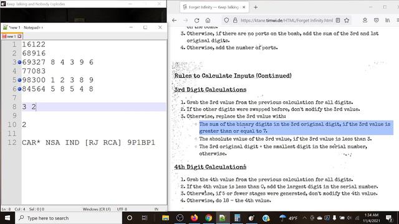
Task: Close the 'new 1' document tab
Action: (19, 36)
